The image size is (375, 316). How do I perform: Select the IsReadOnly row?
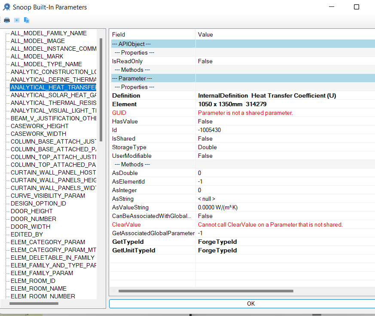243,61
